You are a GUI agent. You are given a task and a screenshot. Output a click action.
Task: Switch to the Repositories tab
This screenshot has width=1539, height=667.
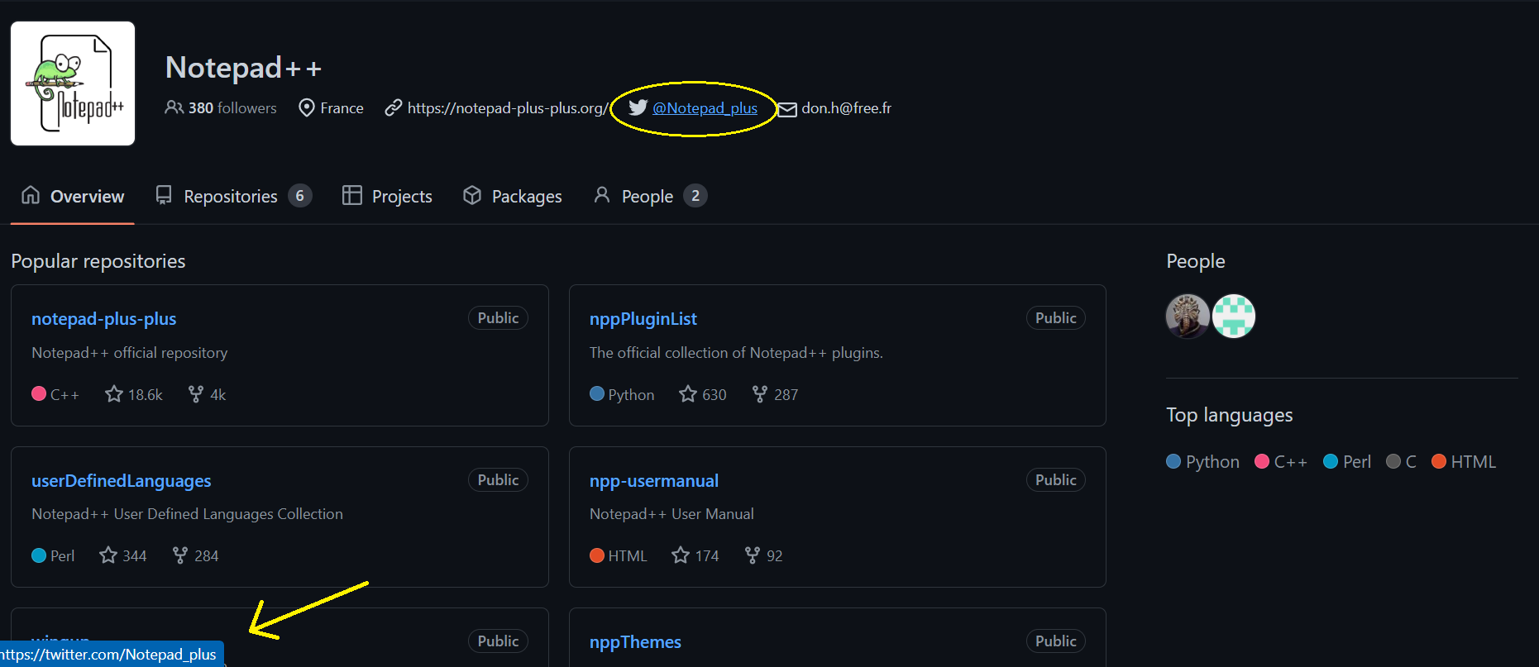[x=230, y=195]
